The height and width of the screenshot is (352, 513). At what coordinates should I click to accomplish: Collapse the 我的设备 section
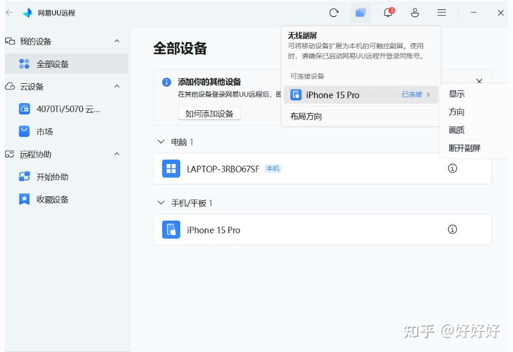117,41
